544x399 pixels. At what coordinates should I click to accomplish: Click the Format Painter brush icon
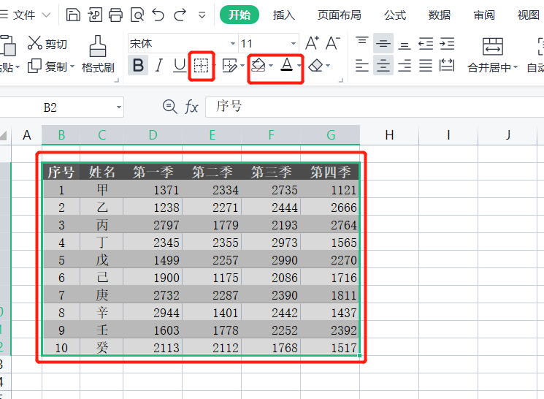tap(97, 47)
